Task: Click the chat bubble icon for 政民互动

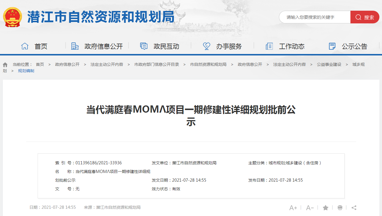Action: pos(144,46)
